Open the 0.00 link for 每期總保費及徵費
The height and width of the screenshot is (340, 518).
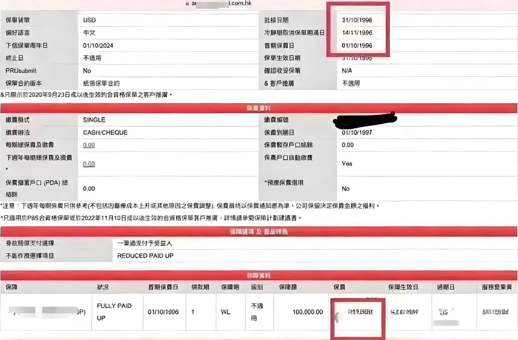click(89, 145)
